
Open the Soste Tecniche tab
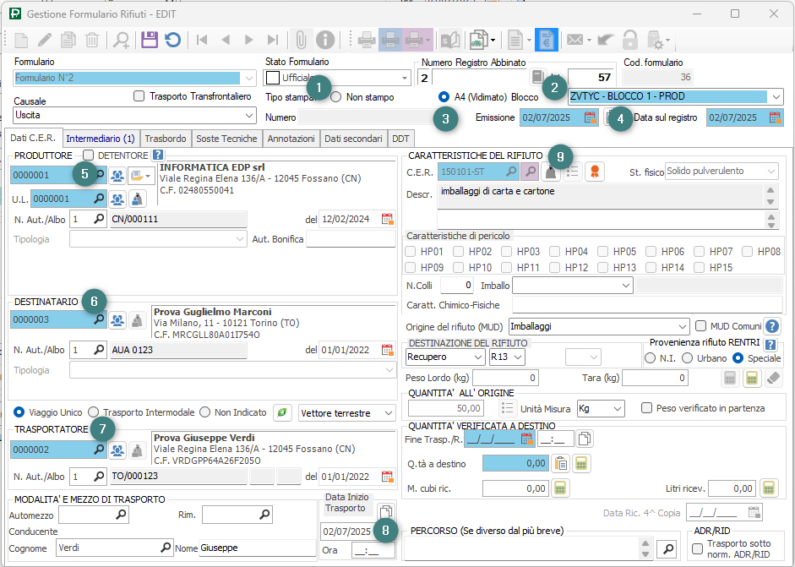tap(226, 139)
